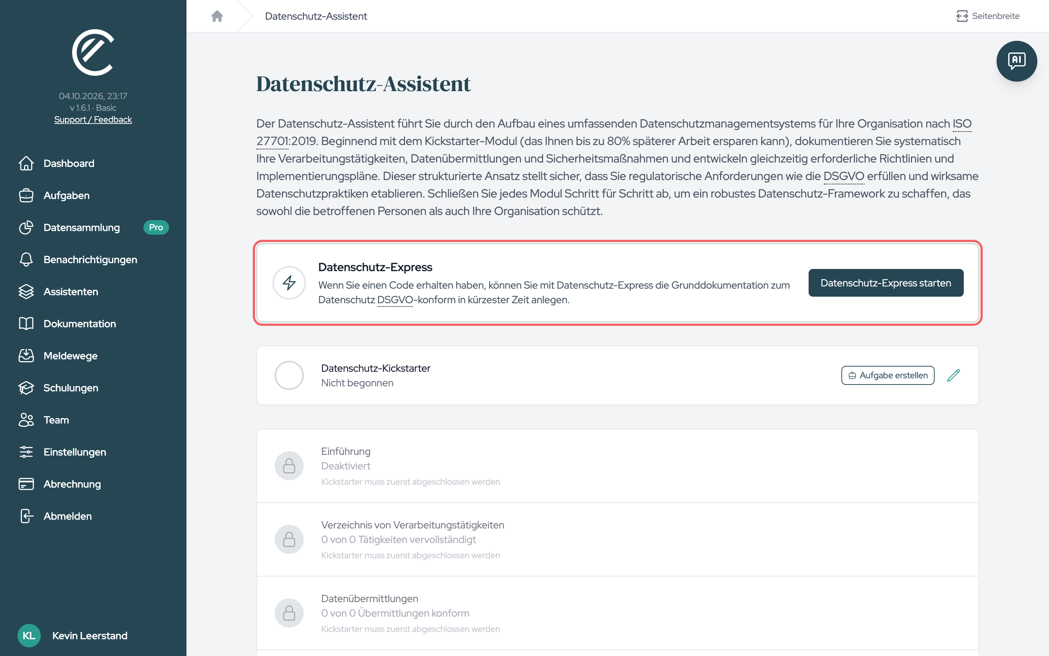Viewport: 1049px width, 656px height.
Task: Click the Dokumentation book icon
Action: pos(26,324)
